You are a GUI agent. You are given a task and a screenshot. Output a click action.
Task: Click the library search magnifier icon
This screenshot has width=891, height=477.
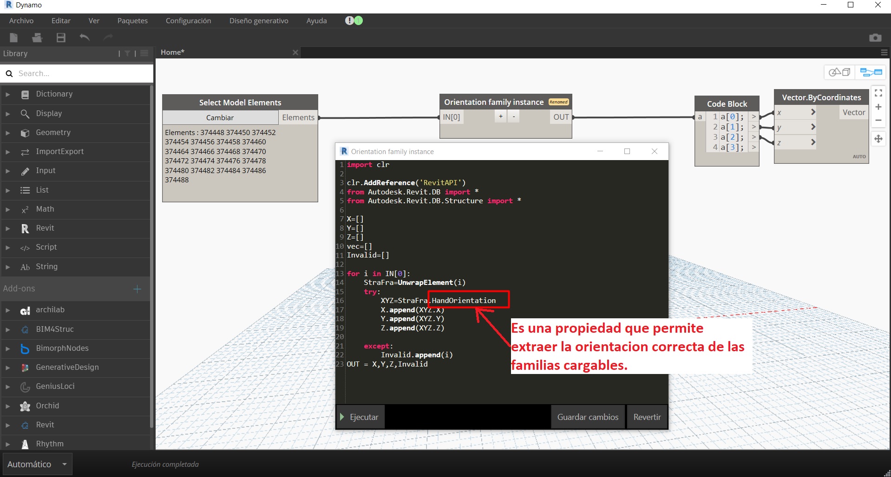(x=9, y=73)
